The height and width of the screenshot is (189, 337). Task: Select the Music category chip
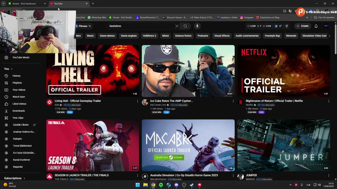pyautogui.click(x=90, y=36)
